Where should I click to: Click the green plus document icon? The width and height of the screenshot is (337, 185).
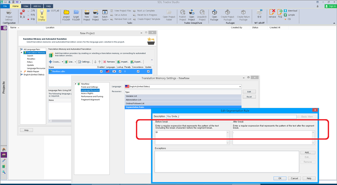(x=280, y=12)
